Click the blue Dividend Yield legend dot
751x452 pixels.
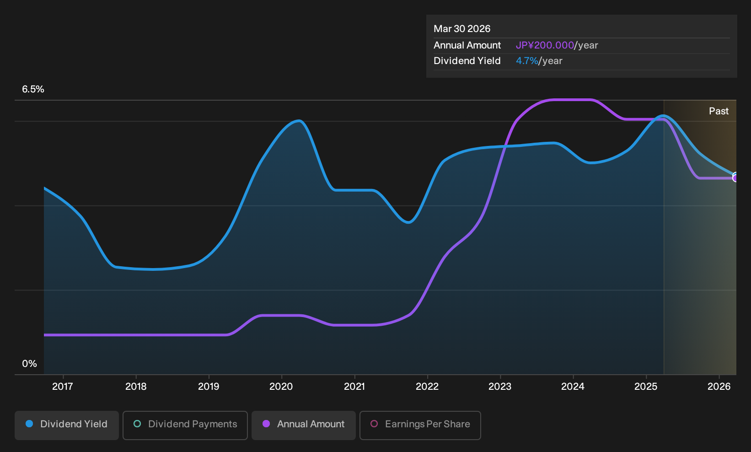point(29,424)
